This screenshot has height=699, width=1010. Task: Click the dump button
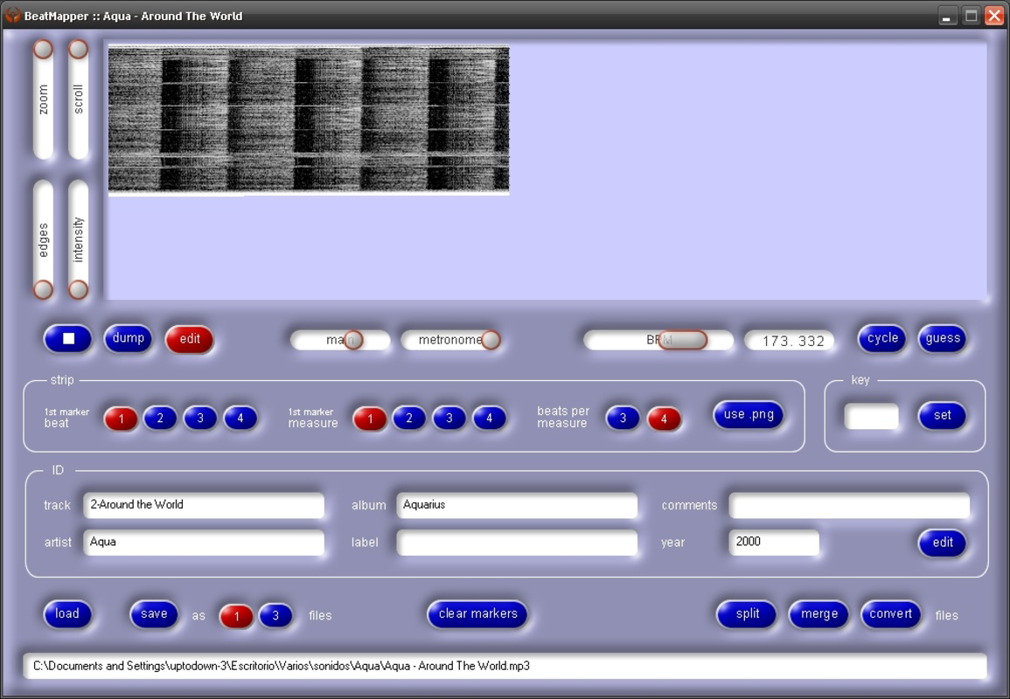[128, 338]
